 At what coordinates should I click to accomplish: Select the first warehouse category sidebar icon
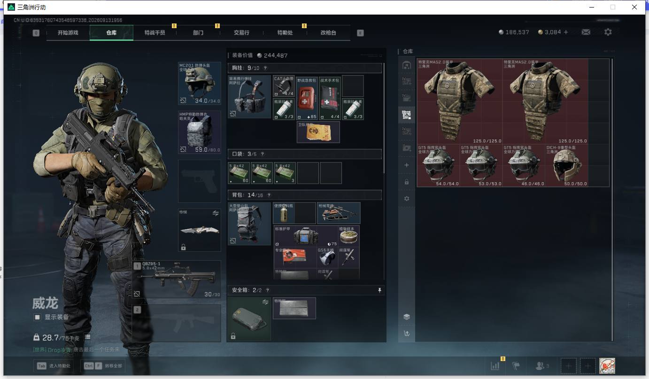pyautogui.click(x=407, y=65)
